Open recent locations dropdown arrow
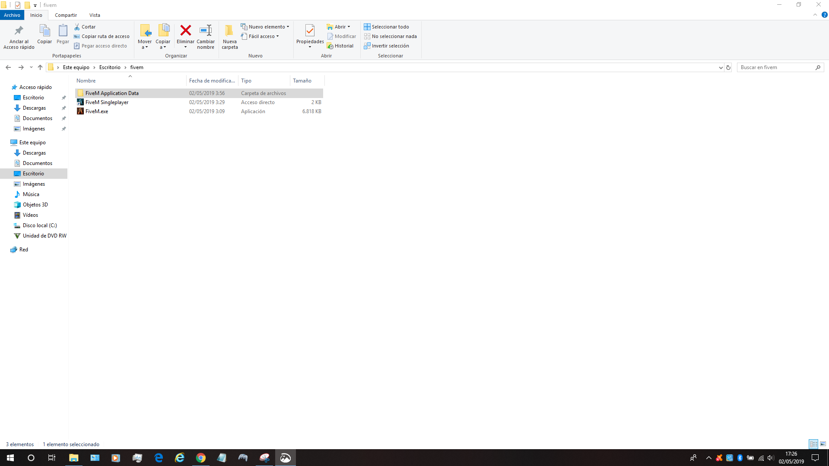 point(31,67)
